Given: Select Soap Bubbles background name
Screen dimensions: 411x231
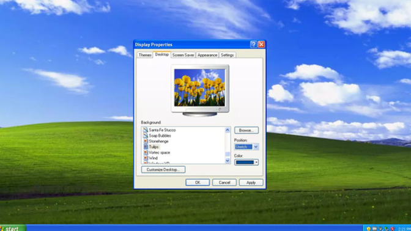Looking at the screenshot, I should pos(160,136).
